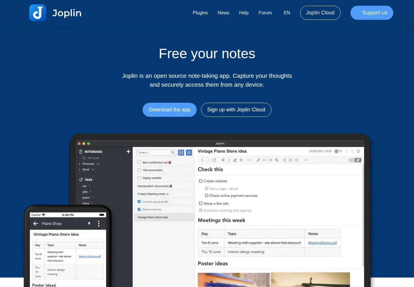
Task: Click the search magnifier icon
Action: 173,152
